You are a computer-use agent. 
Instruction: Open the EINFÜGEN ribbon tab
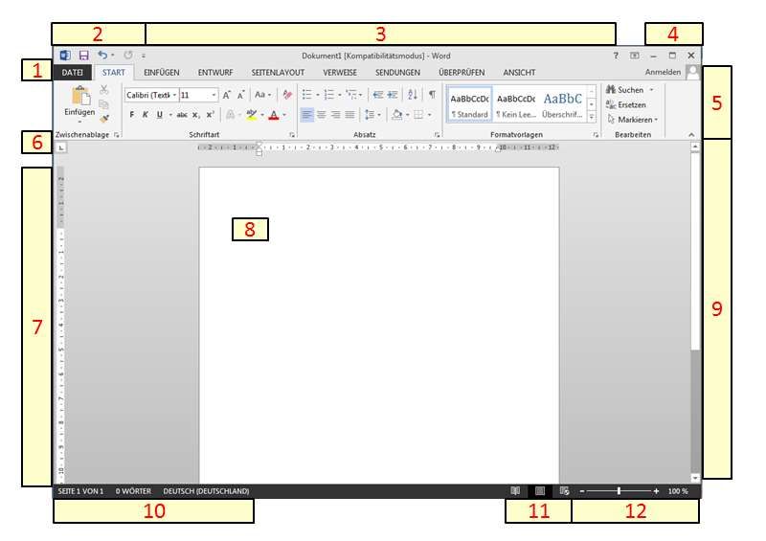[162, 73]
